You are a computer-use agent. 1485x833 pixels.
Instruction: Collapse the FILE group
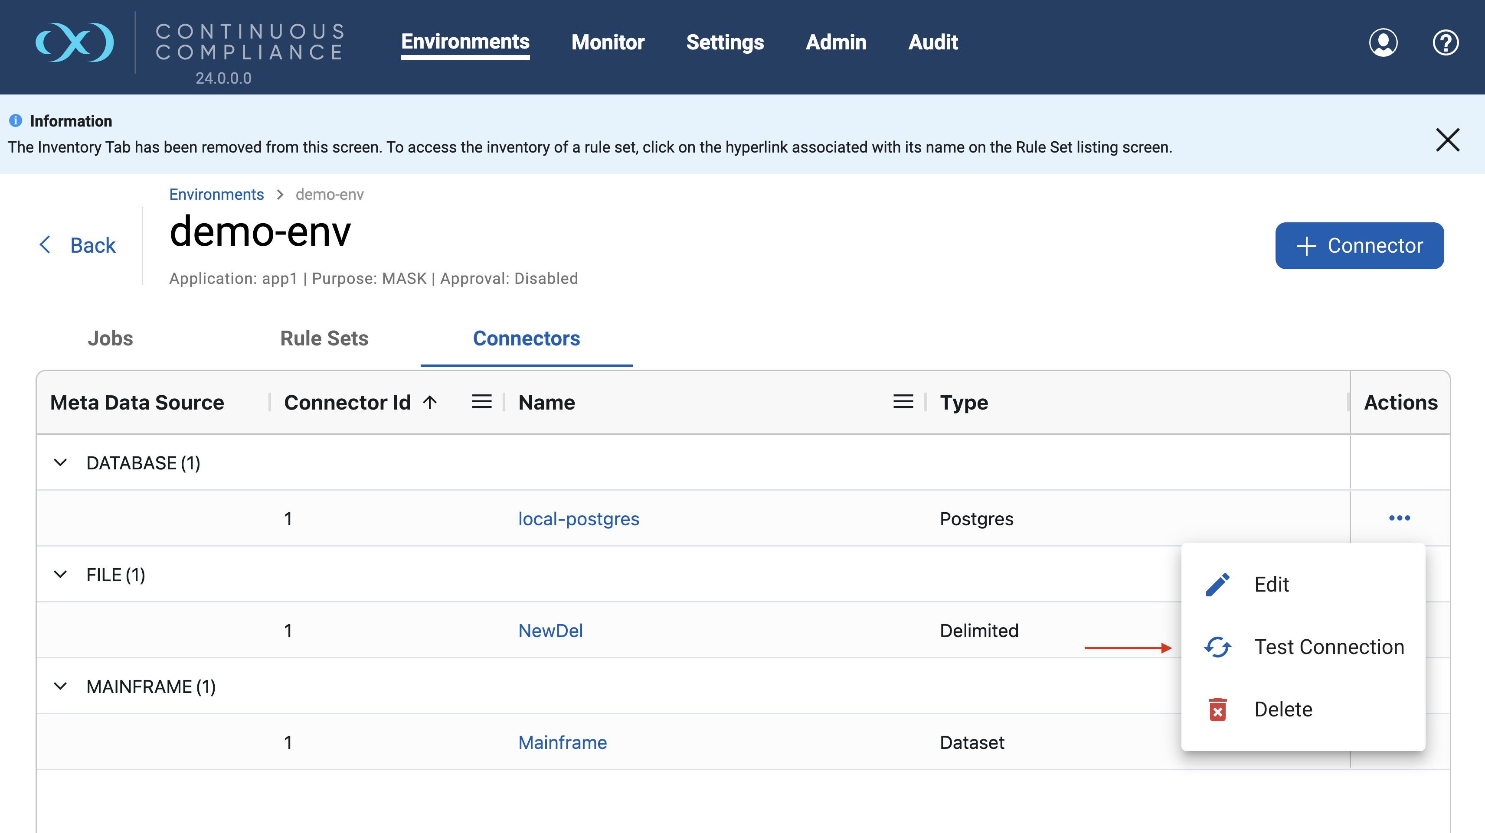pyautogui.click(x=61, y=574)
